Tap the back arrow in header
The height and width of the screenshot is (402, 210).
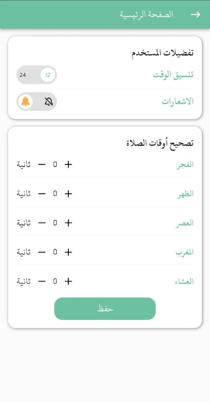(x=196, y=14)
